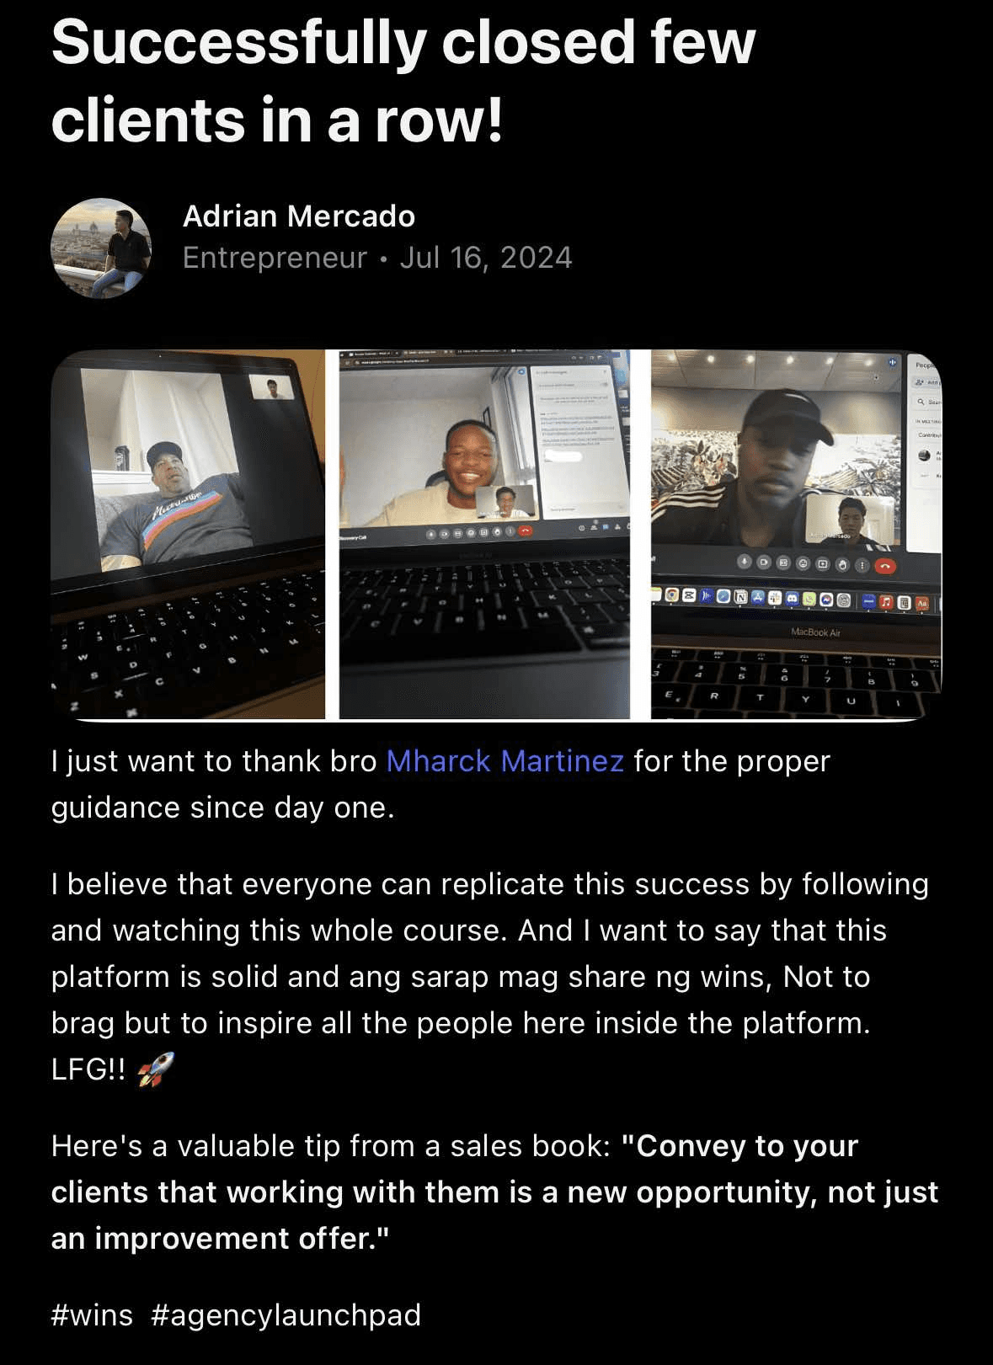993x1365 pixels.
Task: Open the #agencylaunchpad hashtag
Action: tap(286, 1315)
